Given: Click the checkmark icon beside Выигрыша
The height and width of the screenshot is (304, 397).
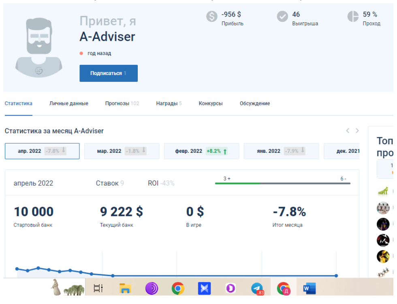Looking at the screenshot, I should (282, 17).
